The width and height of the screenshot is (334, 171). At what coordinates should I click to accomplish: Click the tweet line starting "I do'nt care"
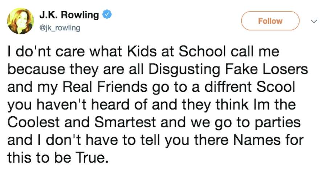(144, 52)
